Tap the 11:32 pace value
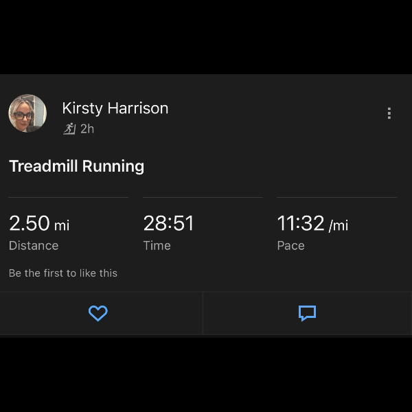412x412 pixels. (300, 223)
